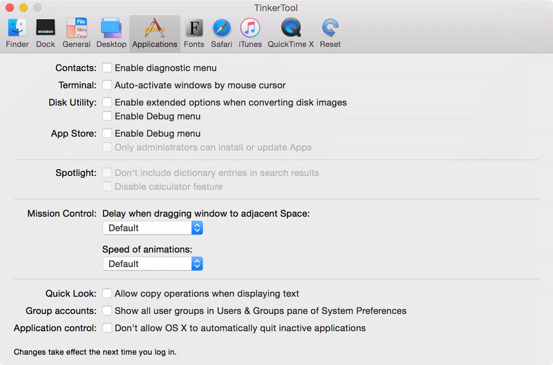Switch to the Dock pane icon
The width and height of the screenshot is (553, 365).
point(46,28)
